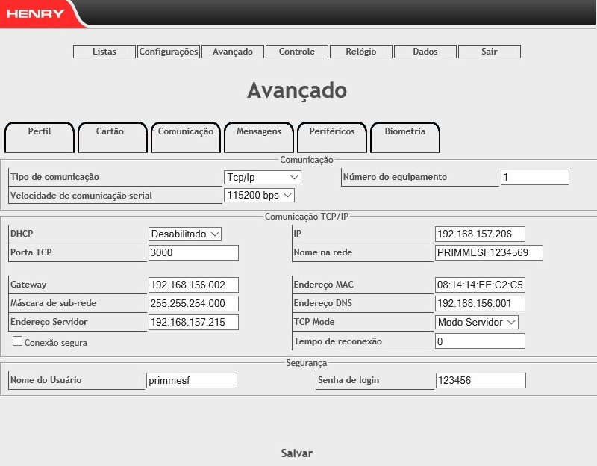Open the Tipo de comunicação dropdown

(x=262, y=178)
